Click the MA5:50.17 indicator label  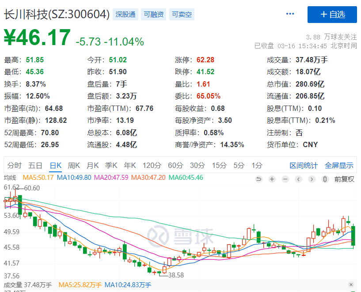coord(38,178)
